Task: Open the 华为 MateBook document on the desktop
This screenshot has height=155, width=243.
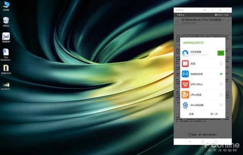Action: pos(6,55)
